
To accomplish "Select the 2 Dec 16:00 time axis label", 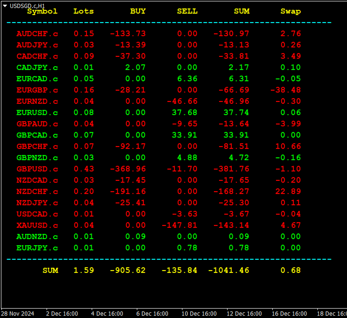I will coord(62,314).
